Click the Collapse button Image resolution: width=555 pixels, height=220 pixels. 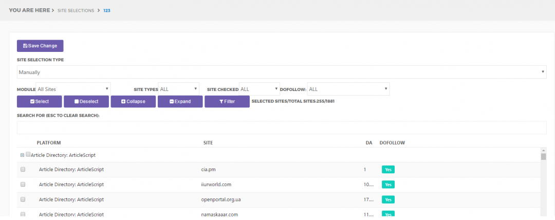[133, 101]
